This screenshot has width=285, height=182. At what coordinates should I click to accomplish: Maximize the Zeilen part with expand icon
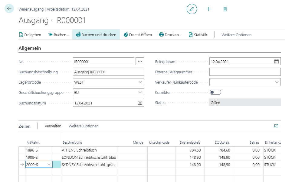pos(276,126)
